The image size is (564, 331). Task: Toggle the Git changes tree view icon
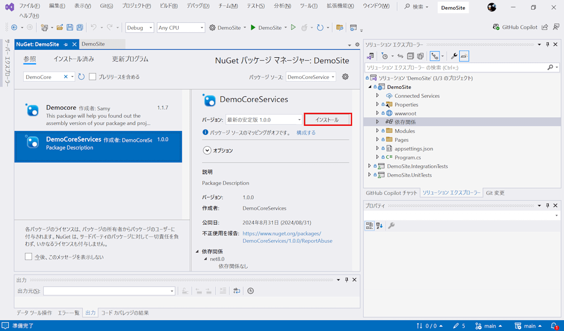[x=435, y=56]
